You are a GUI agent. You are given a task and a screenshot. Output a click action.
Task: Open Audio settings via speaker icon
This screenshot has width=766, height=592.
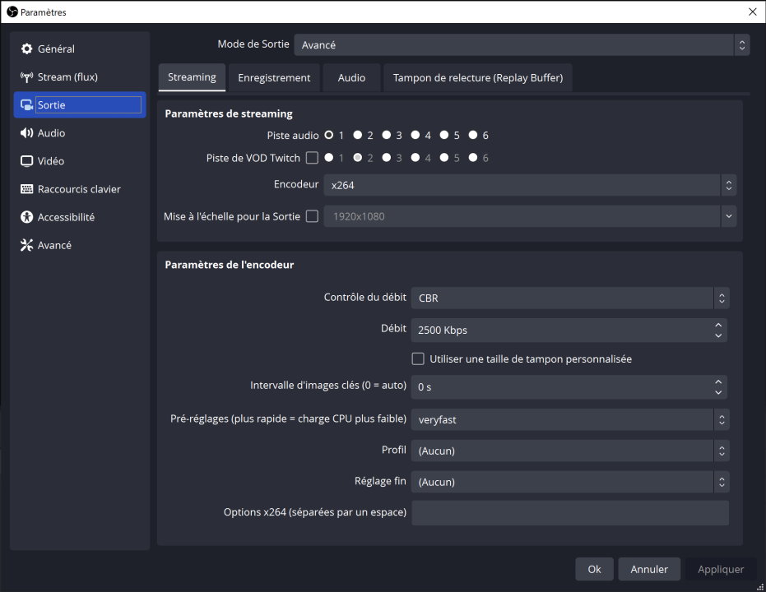26,133
